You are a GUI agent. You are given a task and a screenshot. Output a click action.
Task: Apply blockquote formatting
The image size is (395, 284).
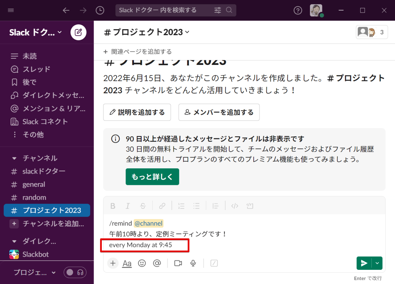click(x=215, y=206)
